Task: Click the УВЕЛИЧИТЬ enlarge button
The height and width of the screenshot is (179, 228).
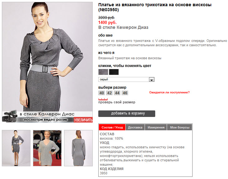Action: pyautogui.click(x=83, y=120)
